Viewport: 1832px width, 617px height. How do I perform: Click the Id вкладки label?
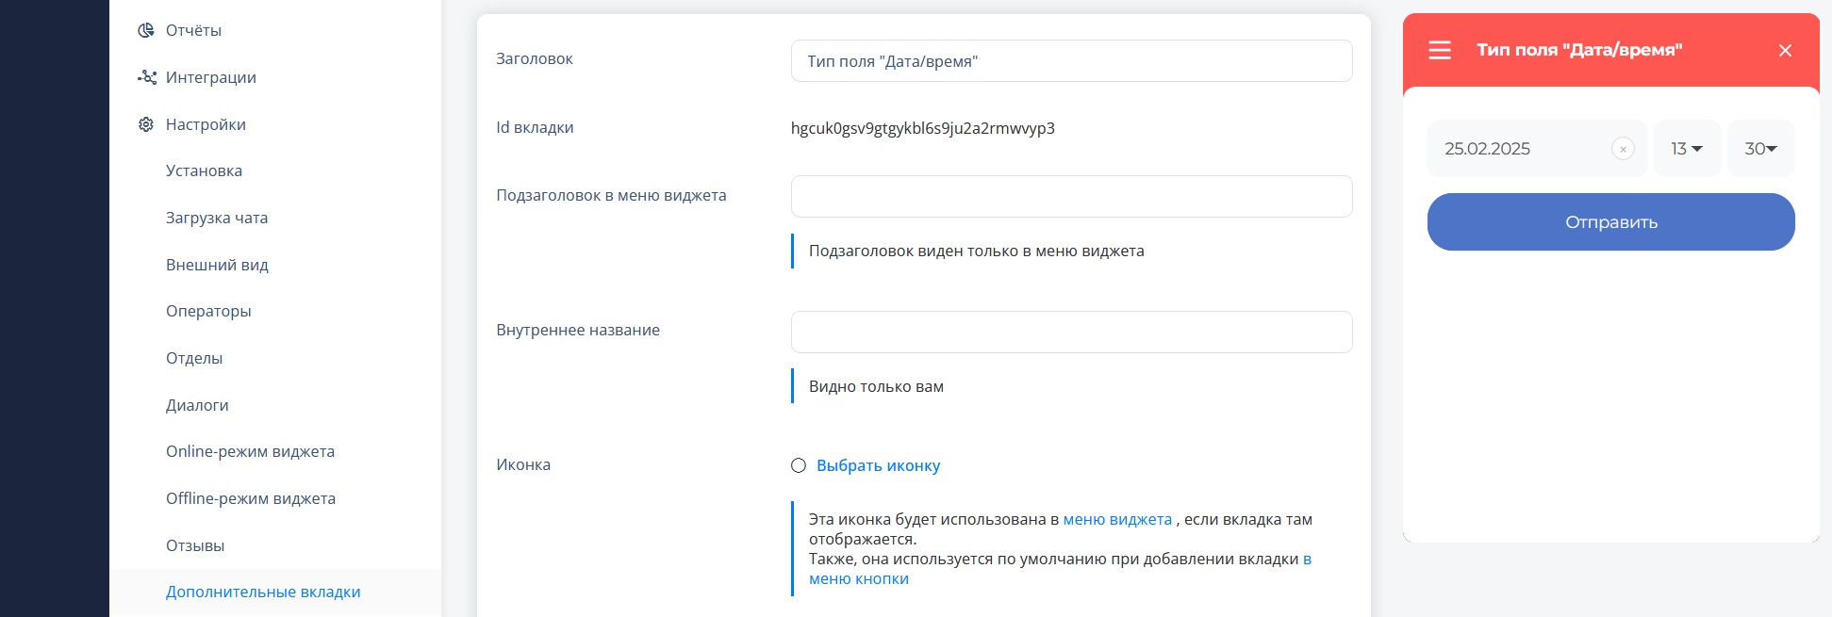point(535,127)
